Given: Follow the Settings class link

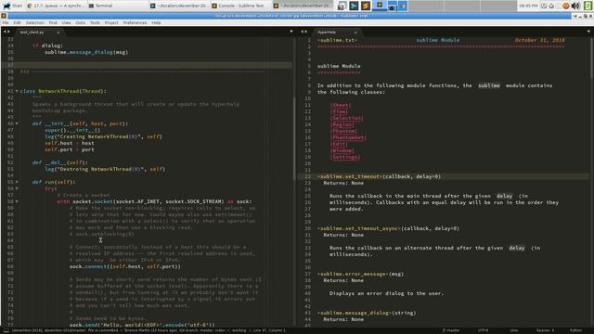Looking at the screenshot, I should click(x=344, y=157).
